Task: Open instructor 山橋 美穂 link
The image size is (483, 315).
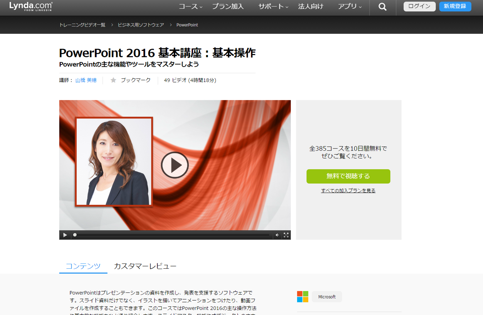Action: (x=86, y=80)
